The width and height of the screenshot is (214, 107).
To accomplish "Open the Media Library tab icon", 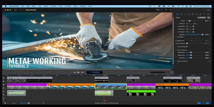I will [x=208, y=14].
